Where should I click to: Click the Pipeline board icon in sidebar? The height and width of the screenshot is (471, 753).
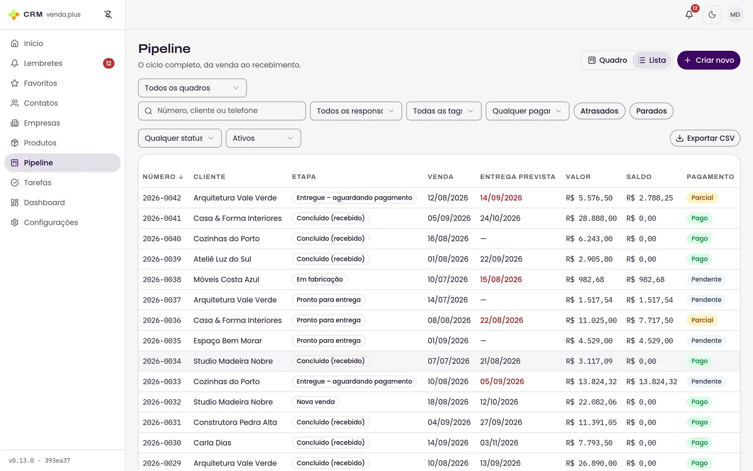tap(15, 163)
